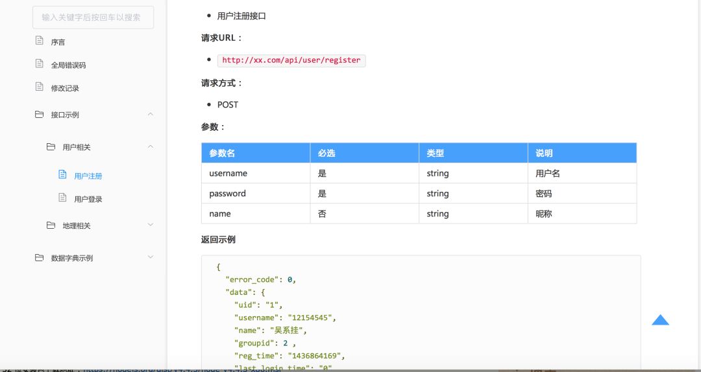This screenshot has width=701, height=372.
Task: Open the 修改记录 page
Action: (65, 88)
